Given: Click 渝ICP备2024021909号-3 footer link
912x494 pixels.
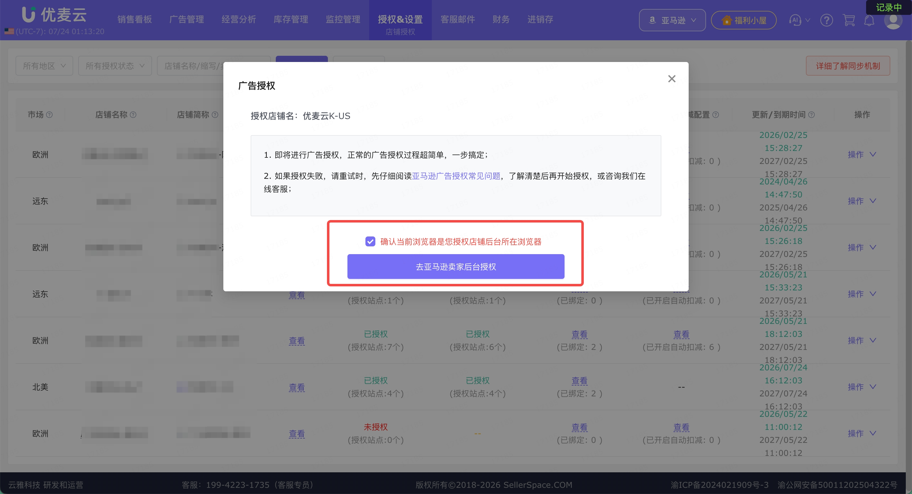Looking at the screenshot, I should tap(719, 484).
